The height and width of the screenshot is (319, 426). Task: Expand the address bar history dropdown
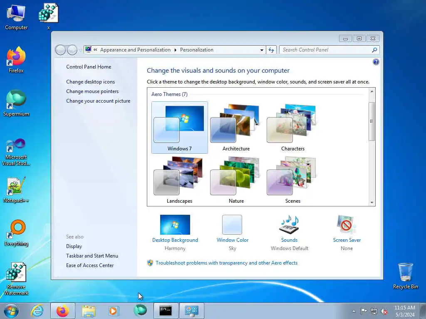pyautogui.click(x=262, y=50)
